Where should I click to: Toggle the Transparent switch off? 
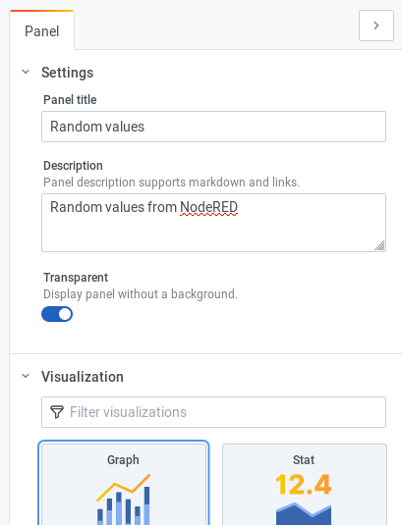click(x=57, y=314)
